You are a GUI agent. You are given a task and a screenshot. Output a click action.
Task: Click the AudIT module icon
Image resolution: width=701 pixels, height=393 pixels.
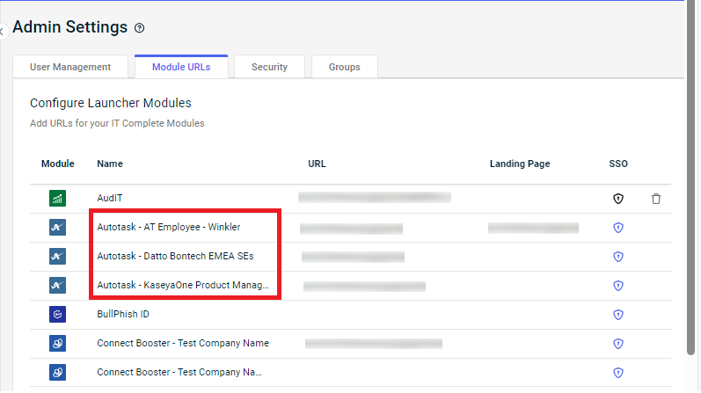(58, 199)
